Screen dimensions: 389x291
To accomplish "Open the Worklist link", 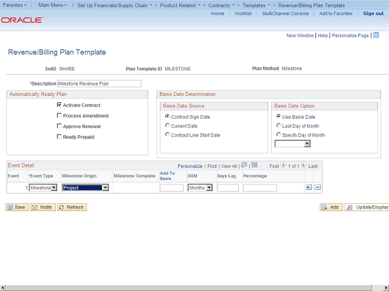I will (x=243, y=13).
